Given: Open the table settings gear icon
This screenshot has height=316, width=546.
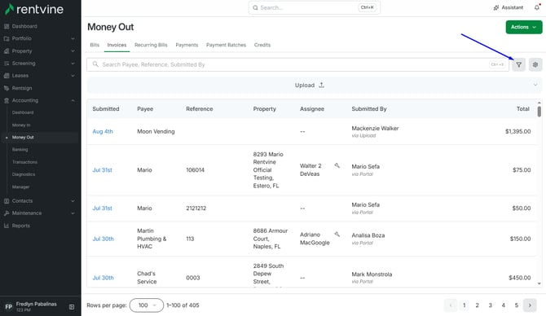Looking at the screenshot, I should tap(535, 64).
